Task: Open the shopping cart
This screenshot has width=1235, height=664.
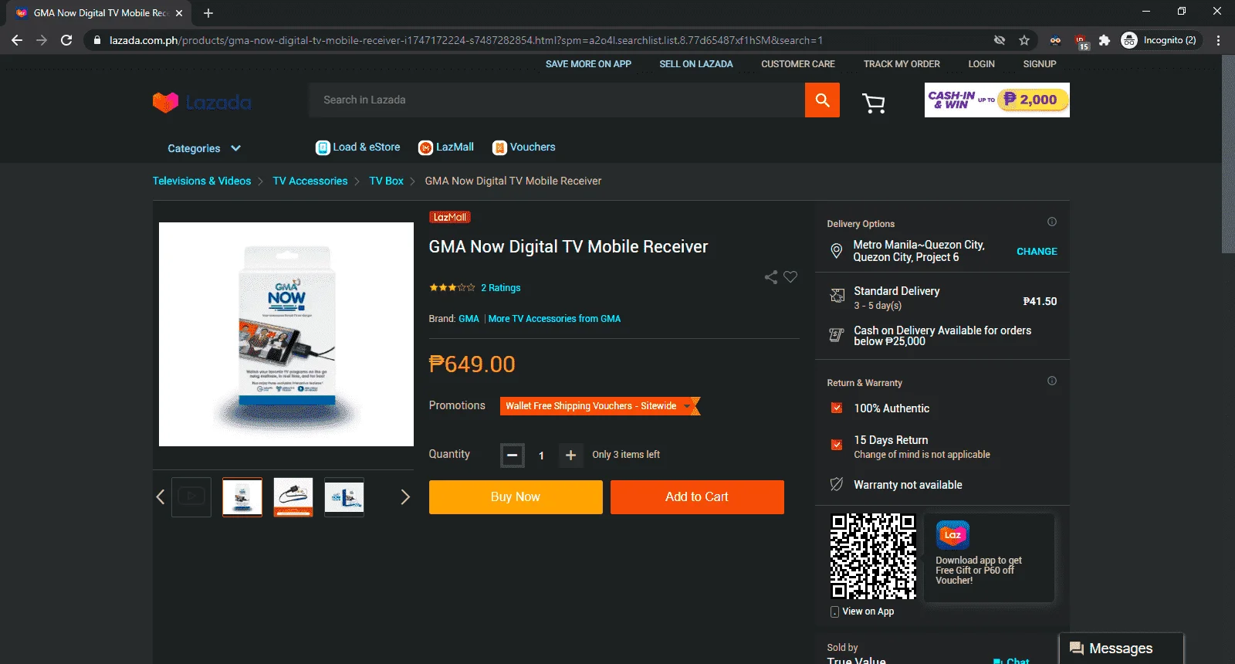Action: [874, 103]
